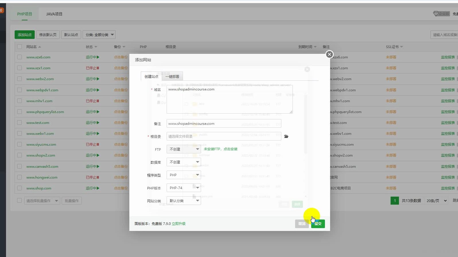Focus the 备注 input field
The width and height of the screenshot is (458, 257).
tap(224, 124)
